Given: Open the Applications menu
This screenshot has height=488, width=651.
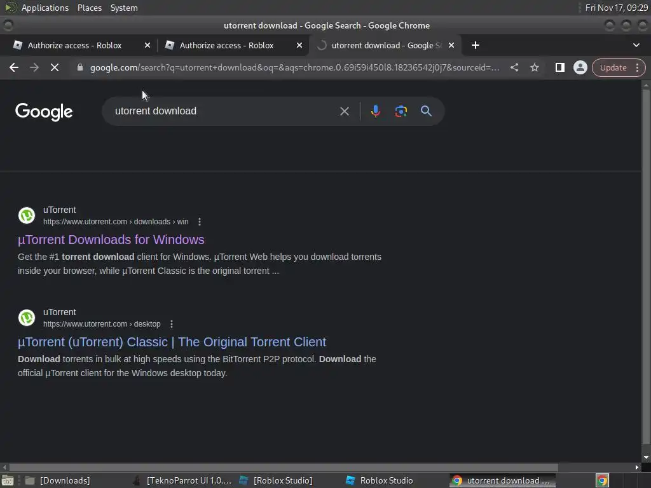Looking at the screenshot, I should tap(45, 8).
